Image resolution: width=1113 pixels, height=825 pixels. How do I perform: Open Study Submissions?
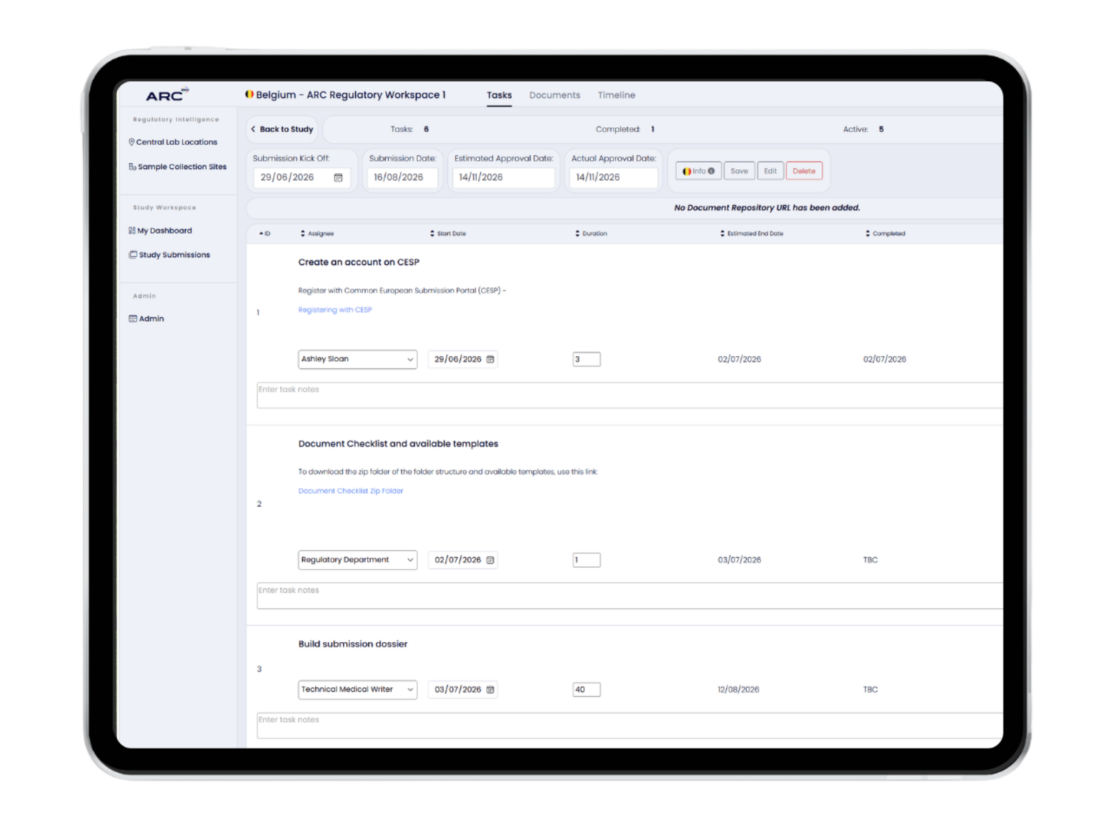(169, 255)
